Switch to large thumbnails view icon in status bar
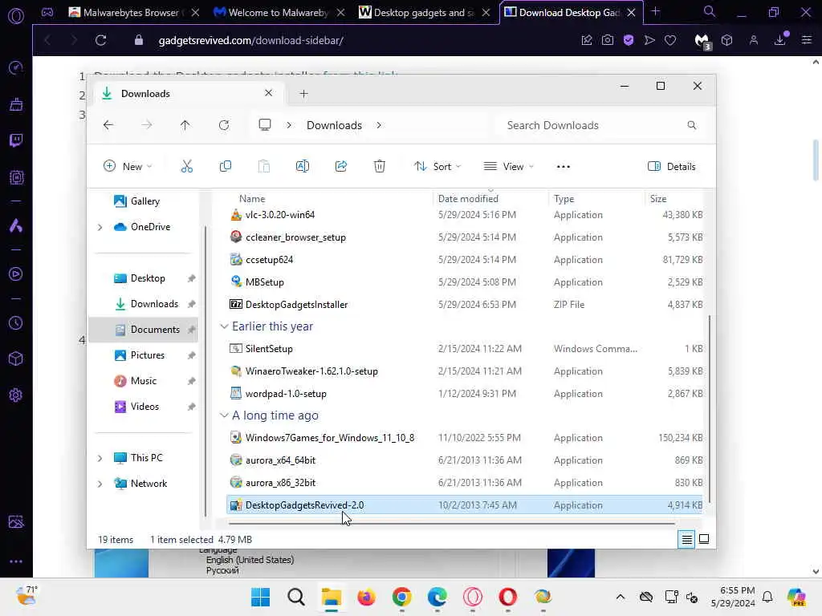This screenshot has height=616, width=822. (x=704, y=539)
